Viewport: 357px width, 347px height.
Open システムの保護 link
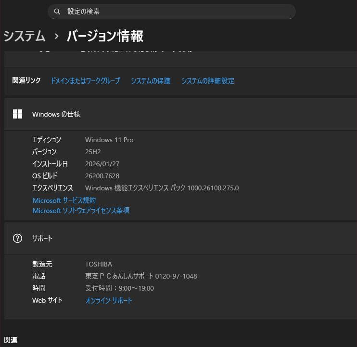[x=151, y=81]
